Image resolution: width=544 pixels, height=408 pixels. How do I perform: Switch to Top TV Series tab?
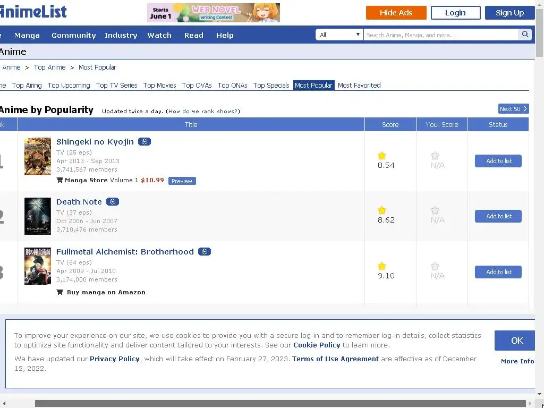point(116,86)
